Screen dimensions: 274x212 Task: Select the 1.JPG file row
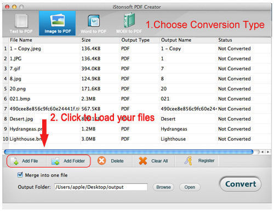pyautogui.click(x=136, y=59)
